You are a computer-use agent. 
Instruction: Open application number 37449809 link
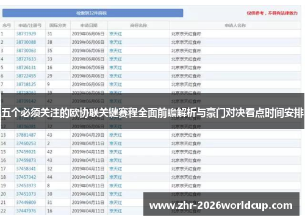point(26,203)
